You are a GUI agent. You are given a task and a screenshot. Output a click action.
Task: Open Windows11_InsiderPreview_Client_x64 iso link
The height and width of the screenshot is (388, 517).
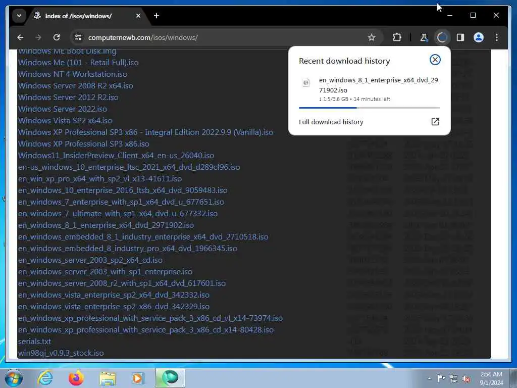tap(116, 156)
